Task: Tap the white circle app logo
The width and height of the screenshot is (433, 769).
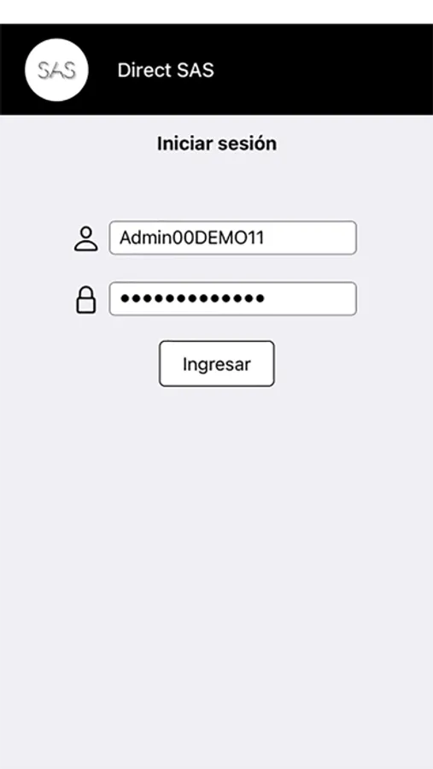Action: click(56, 70)
